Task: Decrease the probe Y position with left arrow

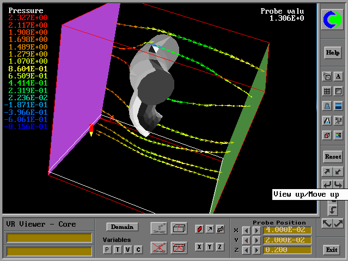Action: pos(247,240)
